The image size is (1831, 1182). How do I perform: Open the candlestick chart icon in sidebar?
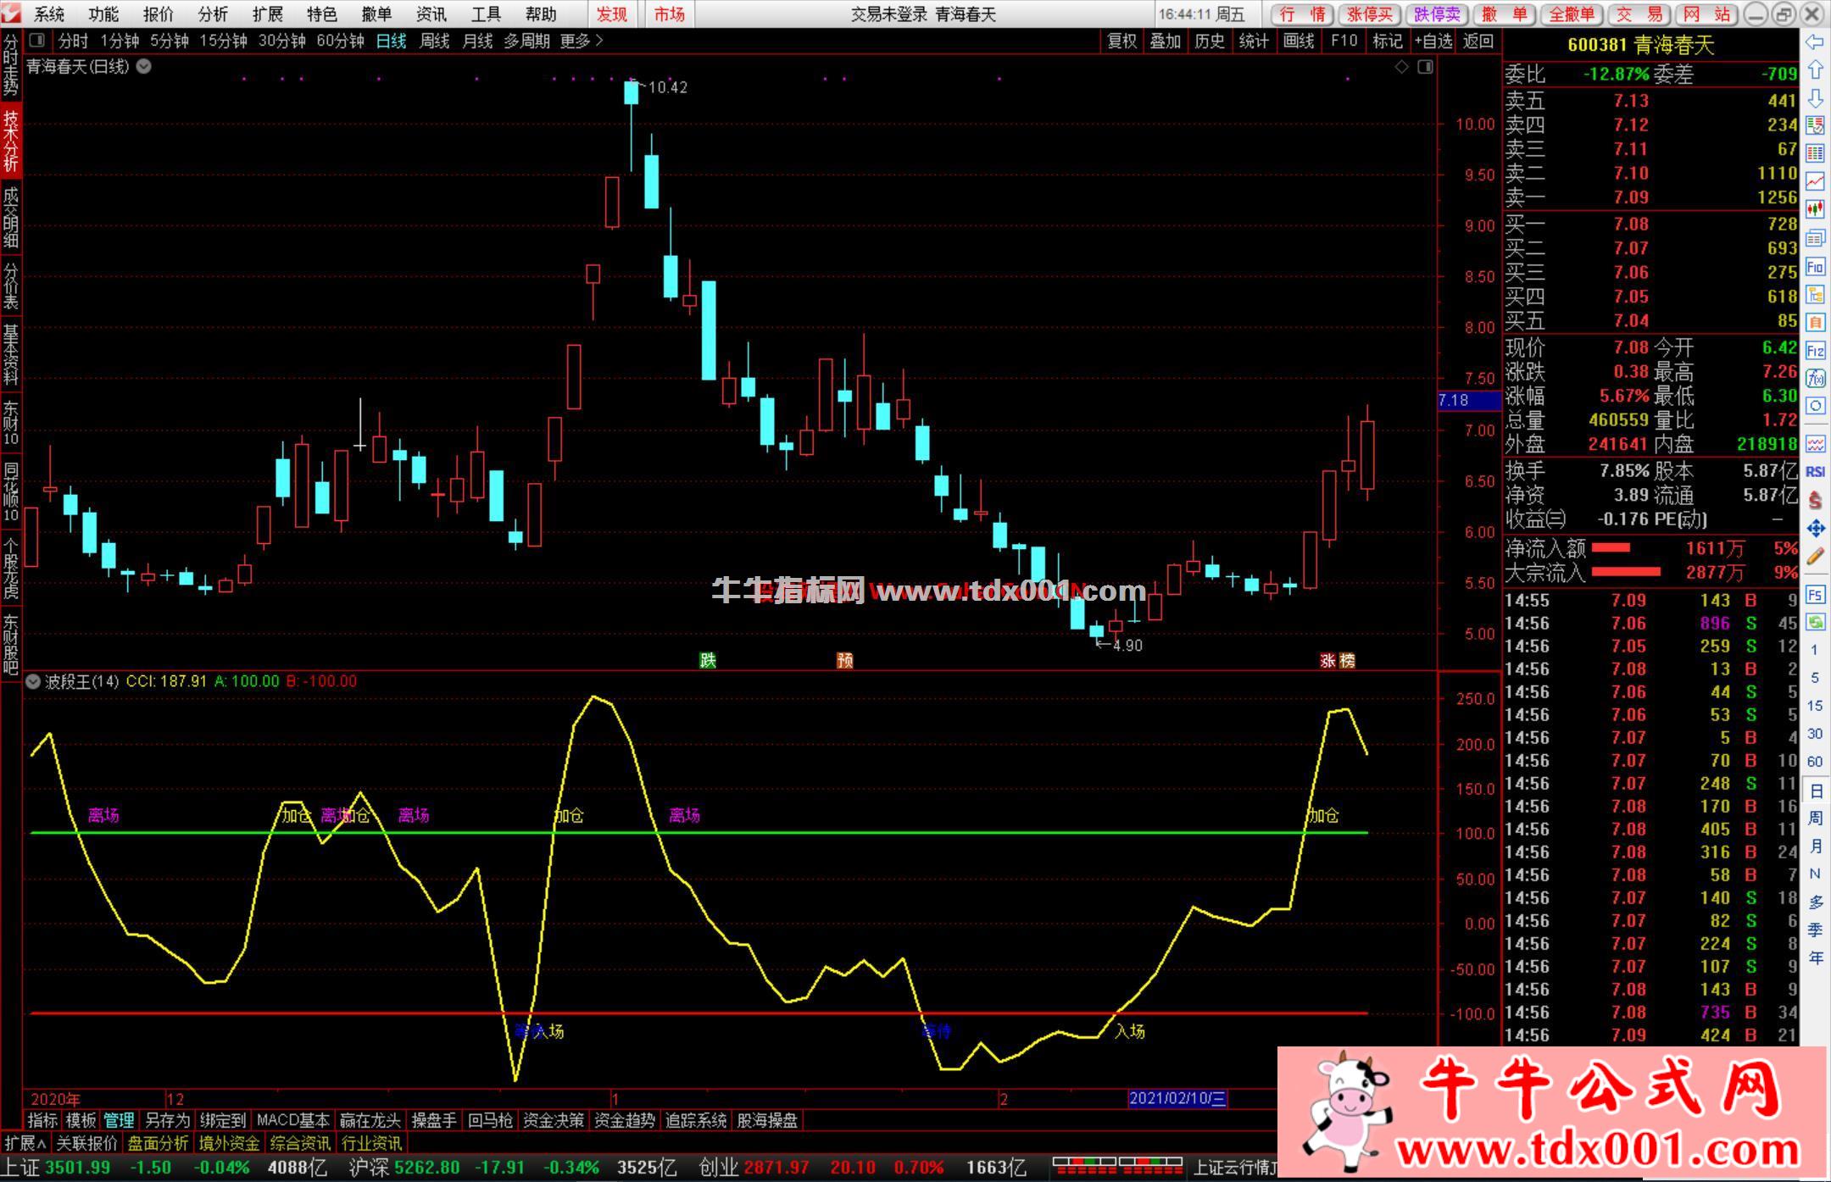coord(1815,209)
